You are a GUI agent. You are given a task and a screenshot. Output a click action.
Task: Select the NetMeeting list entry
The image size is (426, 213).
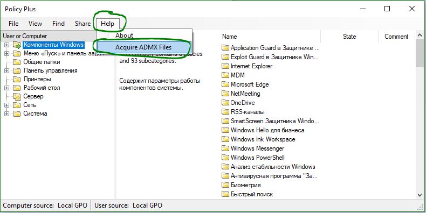coord(245,94)
